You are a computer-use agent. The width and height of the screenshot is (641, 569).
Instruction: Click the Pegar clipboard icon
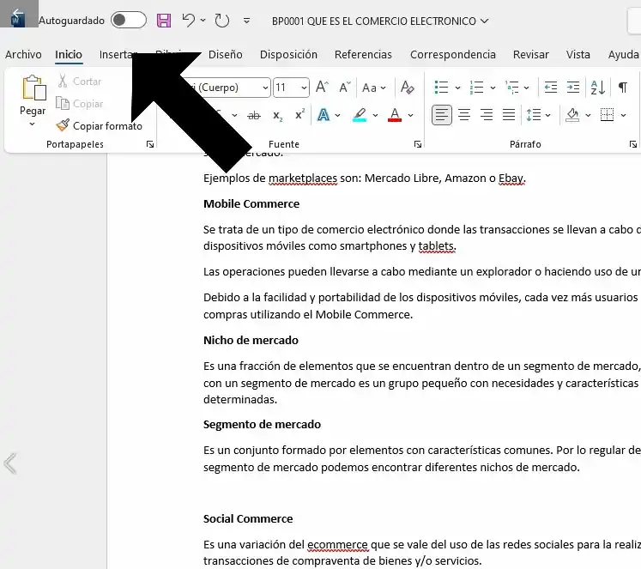pyautogui.click(x=33, y=88)
